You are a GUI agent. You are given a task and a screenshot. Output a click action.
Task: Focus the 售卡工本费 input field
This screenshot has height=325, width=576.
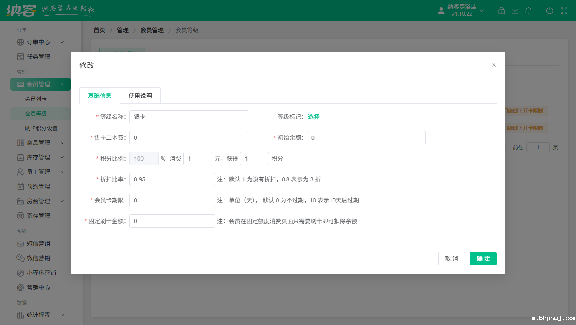click(x=189, y=138)
